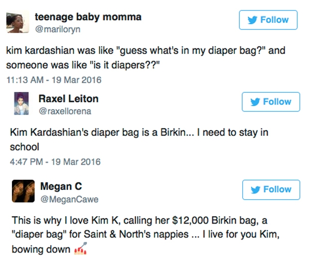
Task: Click the nail polish emoji after bowing down
Action: pyautogui.click(x=80, y=249)
